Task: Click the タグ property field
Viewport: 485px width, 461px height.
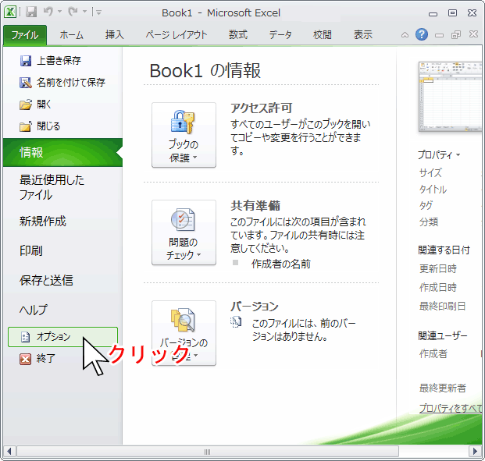Action: pos(426,205)
